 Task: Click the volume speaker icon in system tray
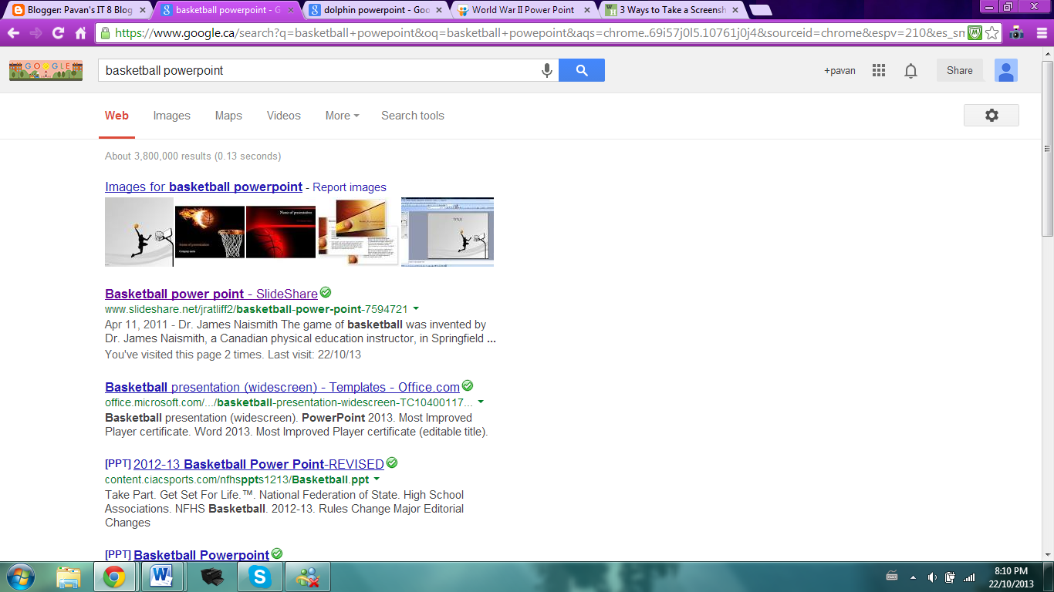932,577
